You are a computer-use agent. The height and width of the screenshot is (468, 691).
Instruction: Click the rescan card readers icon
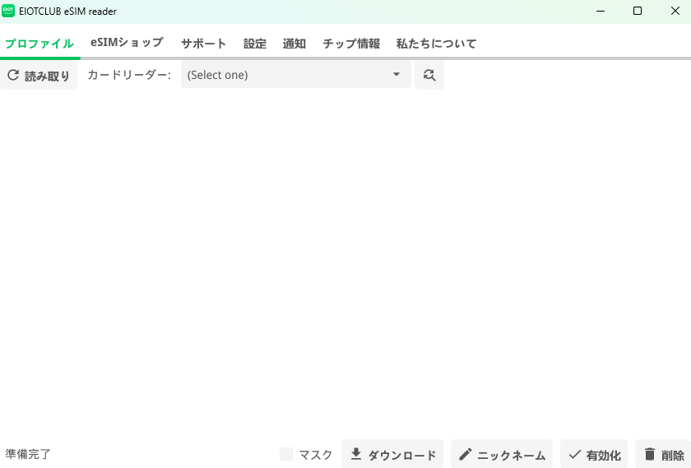pyautogui.click(x=429, y=76)
